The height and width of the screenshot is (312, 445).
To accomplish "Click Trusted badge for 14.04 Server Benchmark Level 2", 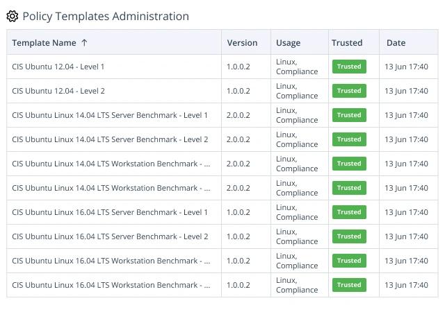I will coord(349,139).
